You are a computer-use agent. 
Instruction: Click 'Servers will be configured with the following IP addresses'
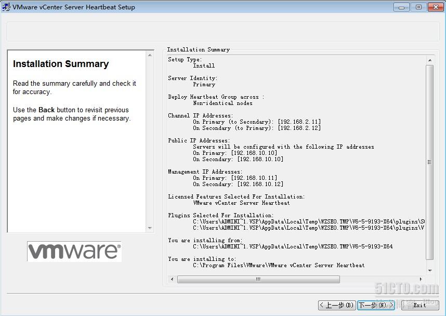pyautogui.click(x=283, y=147)
